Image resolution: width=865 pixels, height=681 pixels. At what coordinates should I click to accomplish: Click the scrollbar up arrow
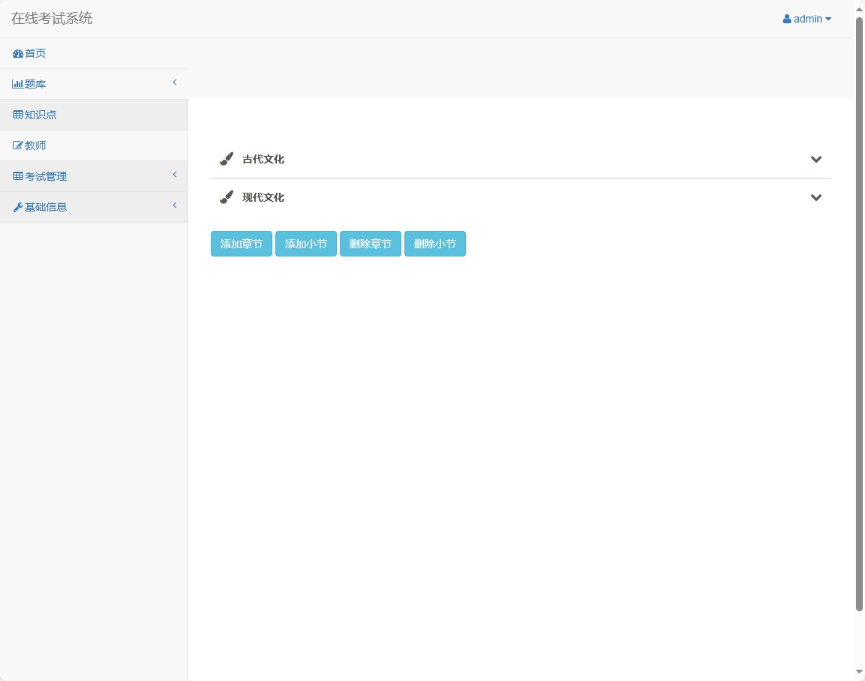[859, 9]
